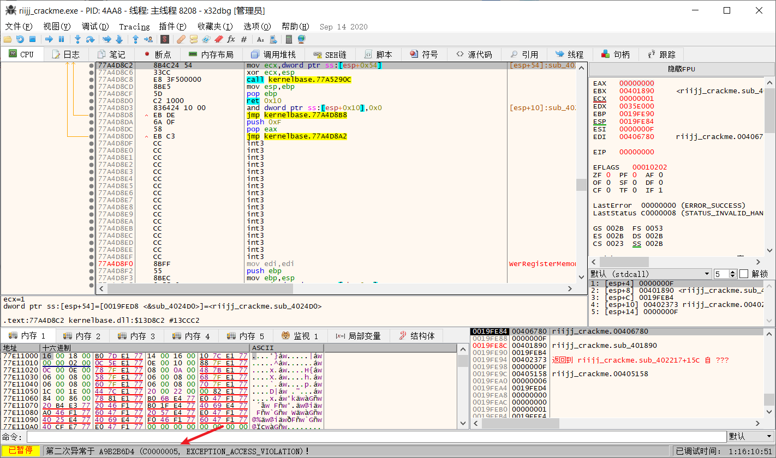The width and height of the screenshot is (776, 458).
Task: Switch to the 源代码 tab
Action: pos(474,55)
